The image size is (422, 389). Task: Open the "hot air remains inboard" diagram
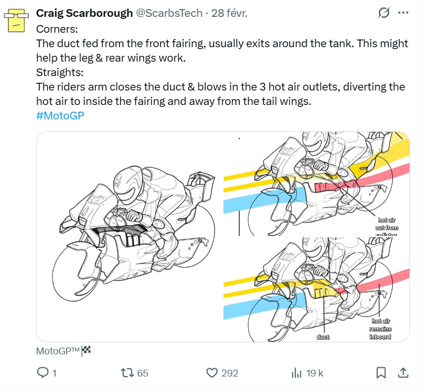[x=316, y=290]
